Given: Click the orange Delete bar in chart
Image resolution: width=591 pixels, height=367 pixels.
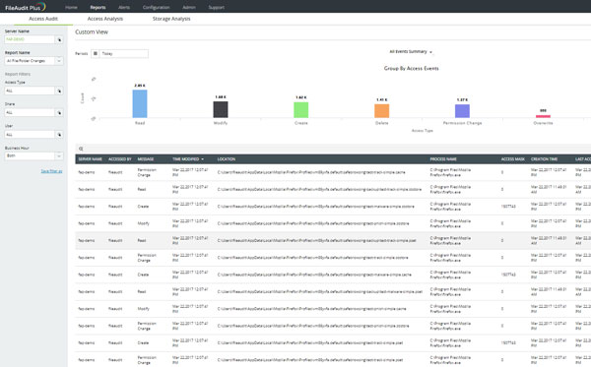Looking at the screenshot, I should [x=382, y=111].
